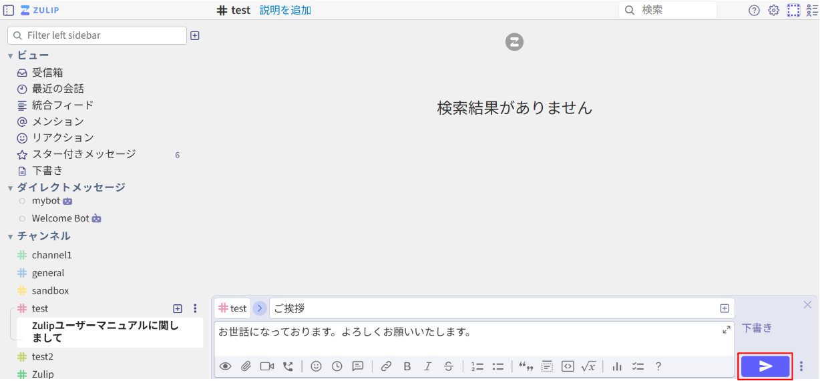The height and width of the screenshot is (381, 820).
Task: Insert link chain icon
Action: 386,366
